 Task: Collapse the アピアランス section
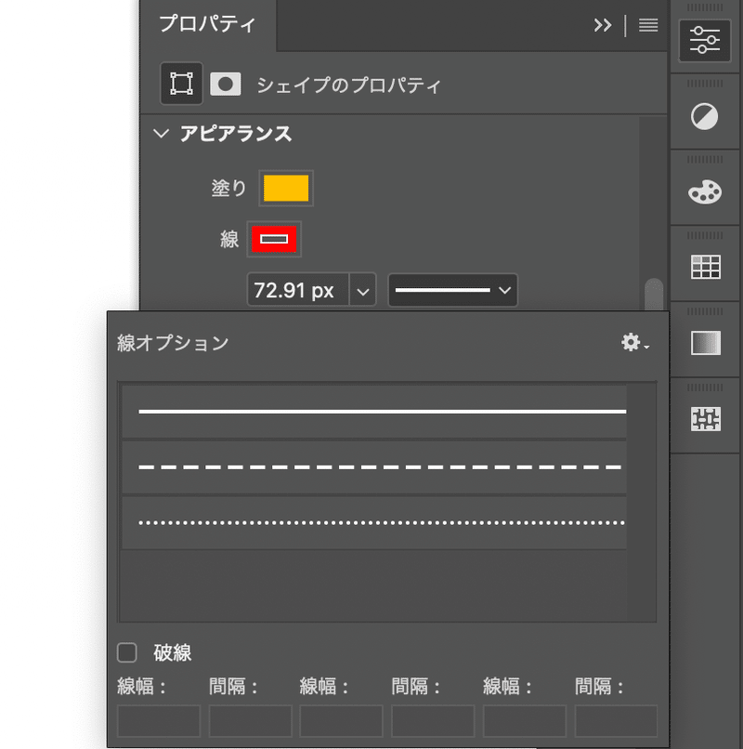(162, 133)
